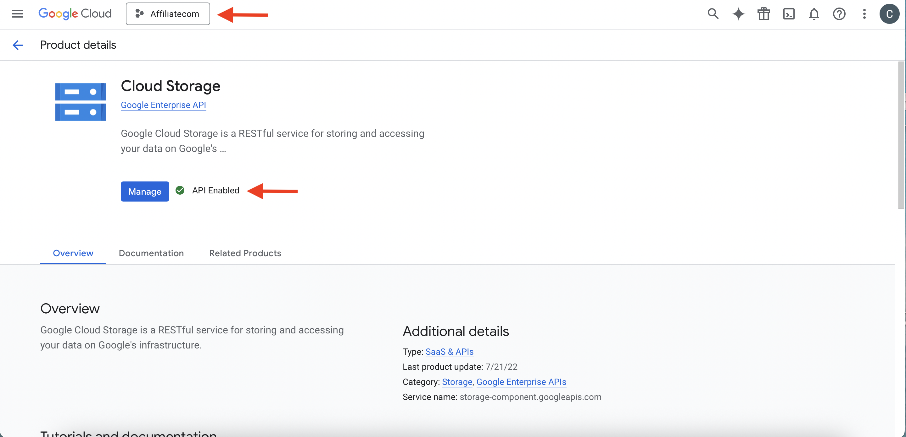This screenshot has width=906, height=437.
Task: Open the Gemini sparkle assistant icon
Action: (738, 14)
